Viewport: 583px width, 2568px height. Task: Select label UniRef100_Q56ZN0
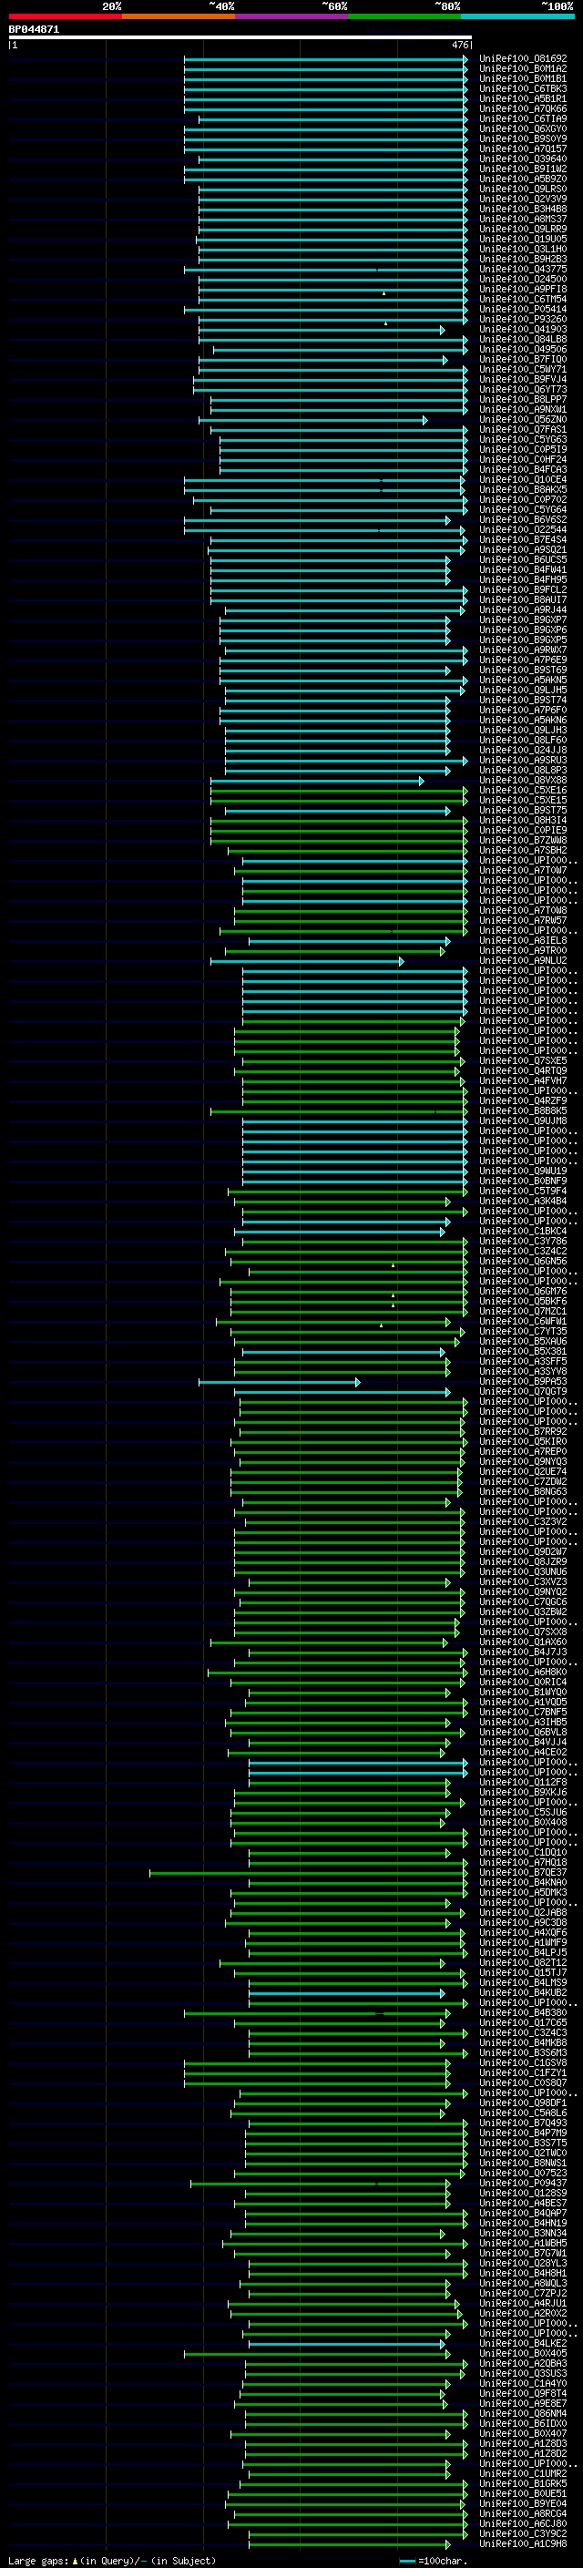click(523, 420)
